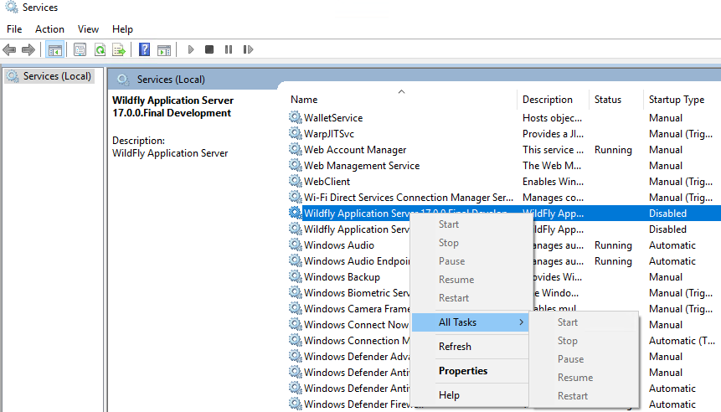Image resolution: width=721 pixels, height=412 pixels.
Task: Select Web Management Service row
Action: [x=504, y=166]
